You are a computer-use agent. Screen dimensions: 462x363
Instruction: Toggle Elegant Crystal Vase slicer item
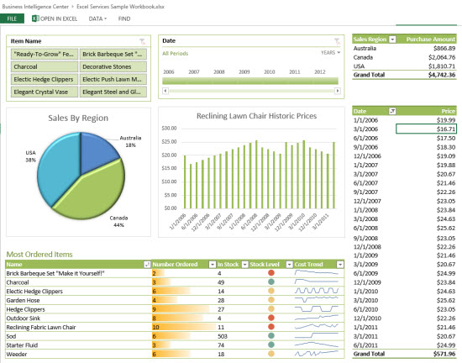point(45,92)
